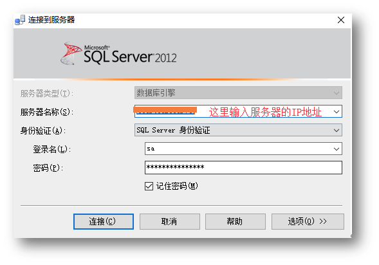Expand the 登录名 dropdown arrow
This screenshot has width=379, height=265.
coord(337,149)
